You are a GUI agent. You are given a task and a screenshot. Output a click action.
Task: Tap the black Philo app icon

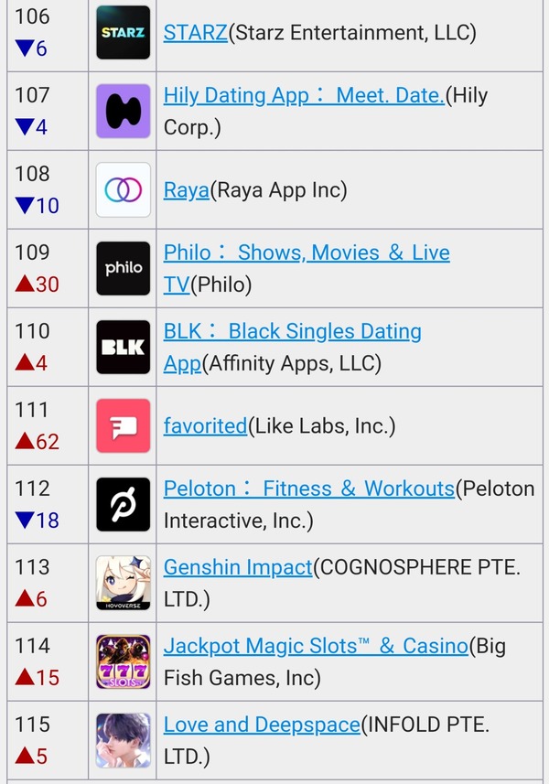(123, 269)
